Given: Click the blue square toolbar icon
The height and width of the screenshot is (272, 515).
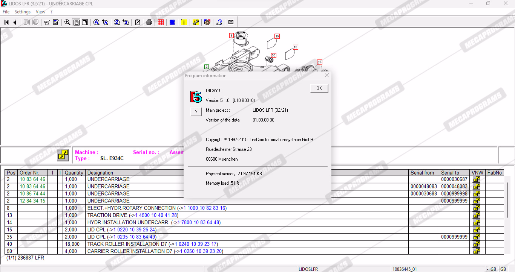Looking at the screenshot, I should 172,22.
